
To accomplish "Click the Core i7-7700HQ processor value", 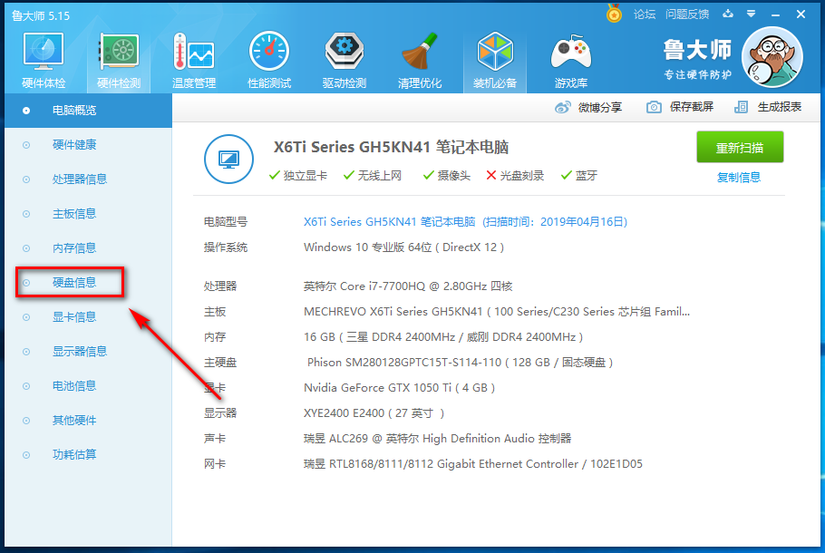I will (408, 286).
